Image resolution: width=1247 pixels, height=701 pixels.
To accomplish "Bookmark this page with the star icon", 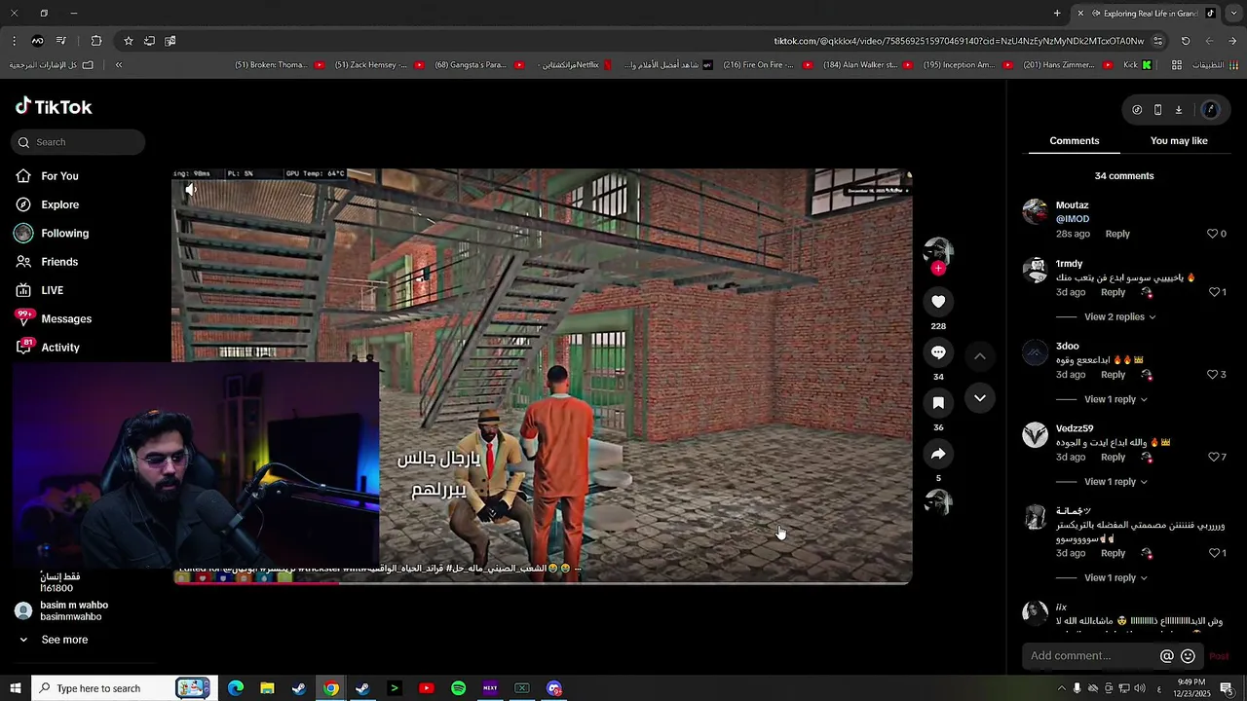I will click(x=128, y=41).
